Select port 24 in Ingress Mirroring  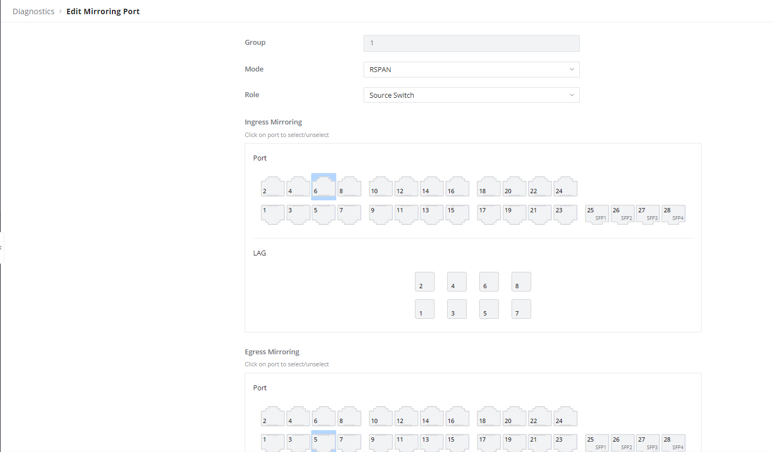click(x=566, y=187)
